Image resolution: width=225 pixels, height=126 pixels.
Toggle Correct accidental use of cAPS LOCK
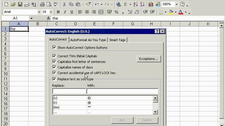(54, 73)
